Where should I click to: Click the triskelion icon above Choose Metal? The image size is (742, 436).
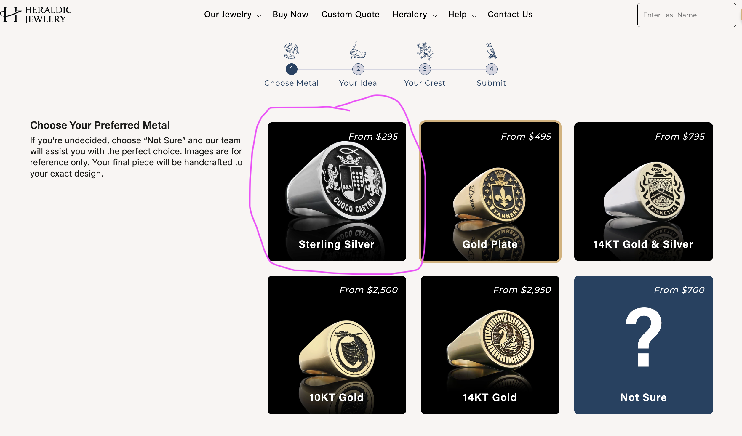291,51
